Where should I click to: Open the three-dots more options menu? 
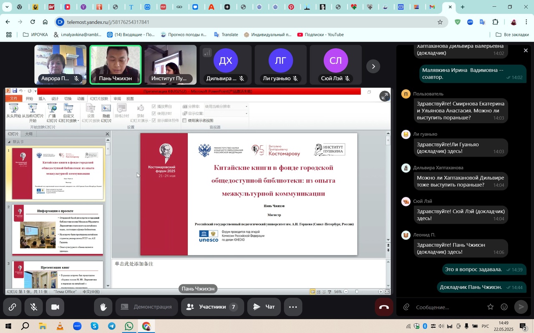tap(293, 307)
